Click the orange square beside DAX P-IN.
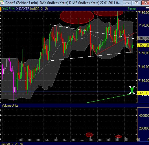 pos(1,9)
